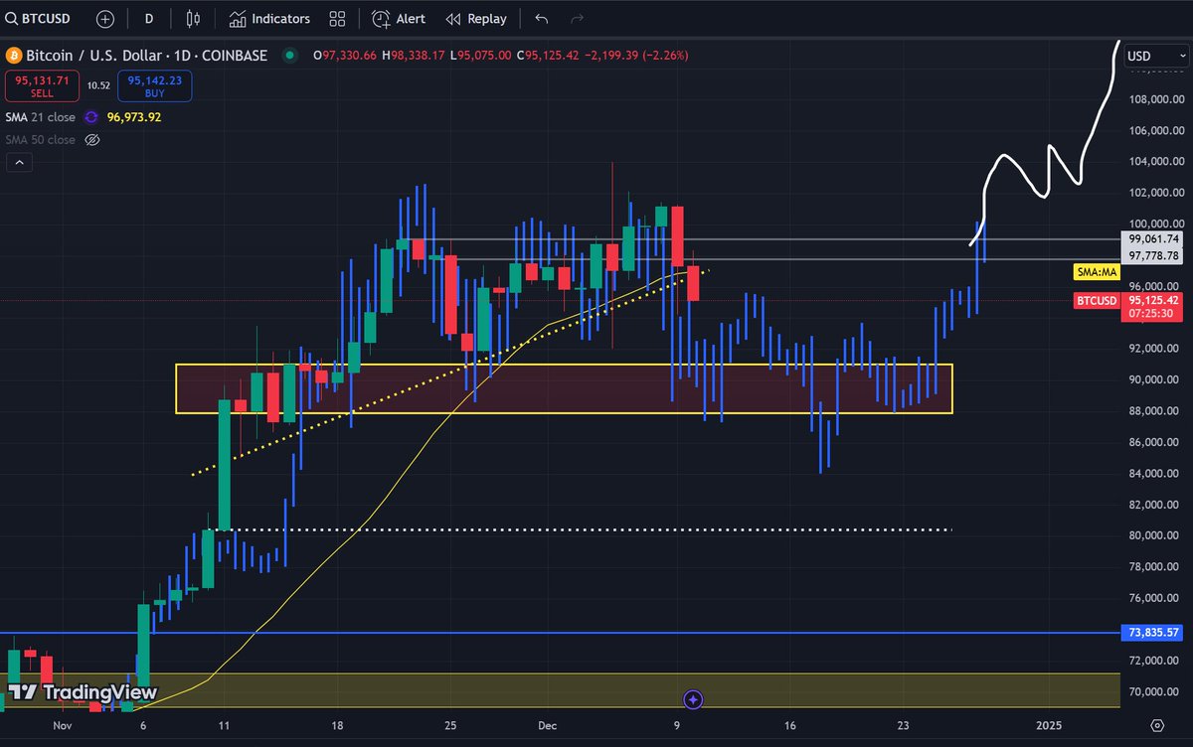Viewport: 1193px width, 747px height.
Task: Click the 97,778.78 price label
Action: [1153, 258]
